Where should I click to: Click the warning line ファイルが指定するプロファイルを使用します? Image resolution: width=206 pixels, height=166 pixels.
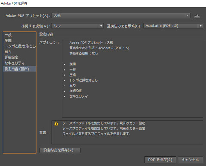click(x=97, y=134)
